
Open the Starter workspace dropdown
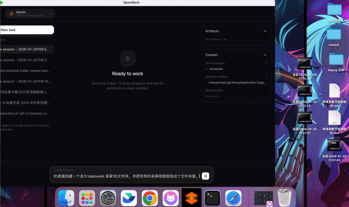tap(30, 14)
